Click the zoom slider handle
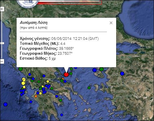154x121 pixels. point(2,43)
